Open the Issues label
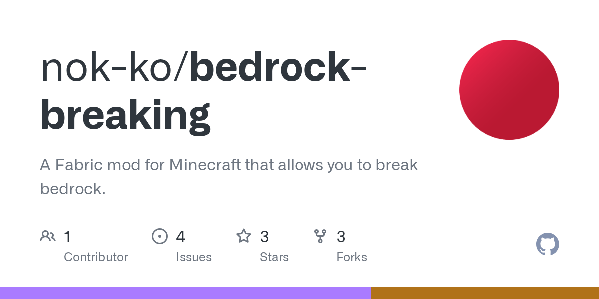The height and width of the screenshot is (299, 599). [x=193, y=257]
